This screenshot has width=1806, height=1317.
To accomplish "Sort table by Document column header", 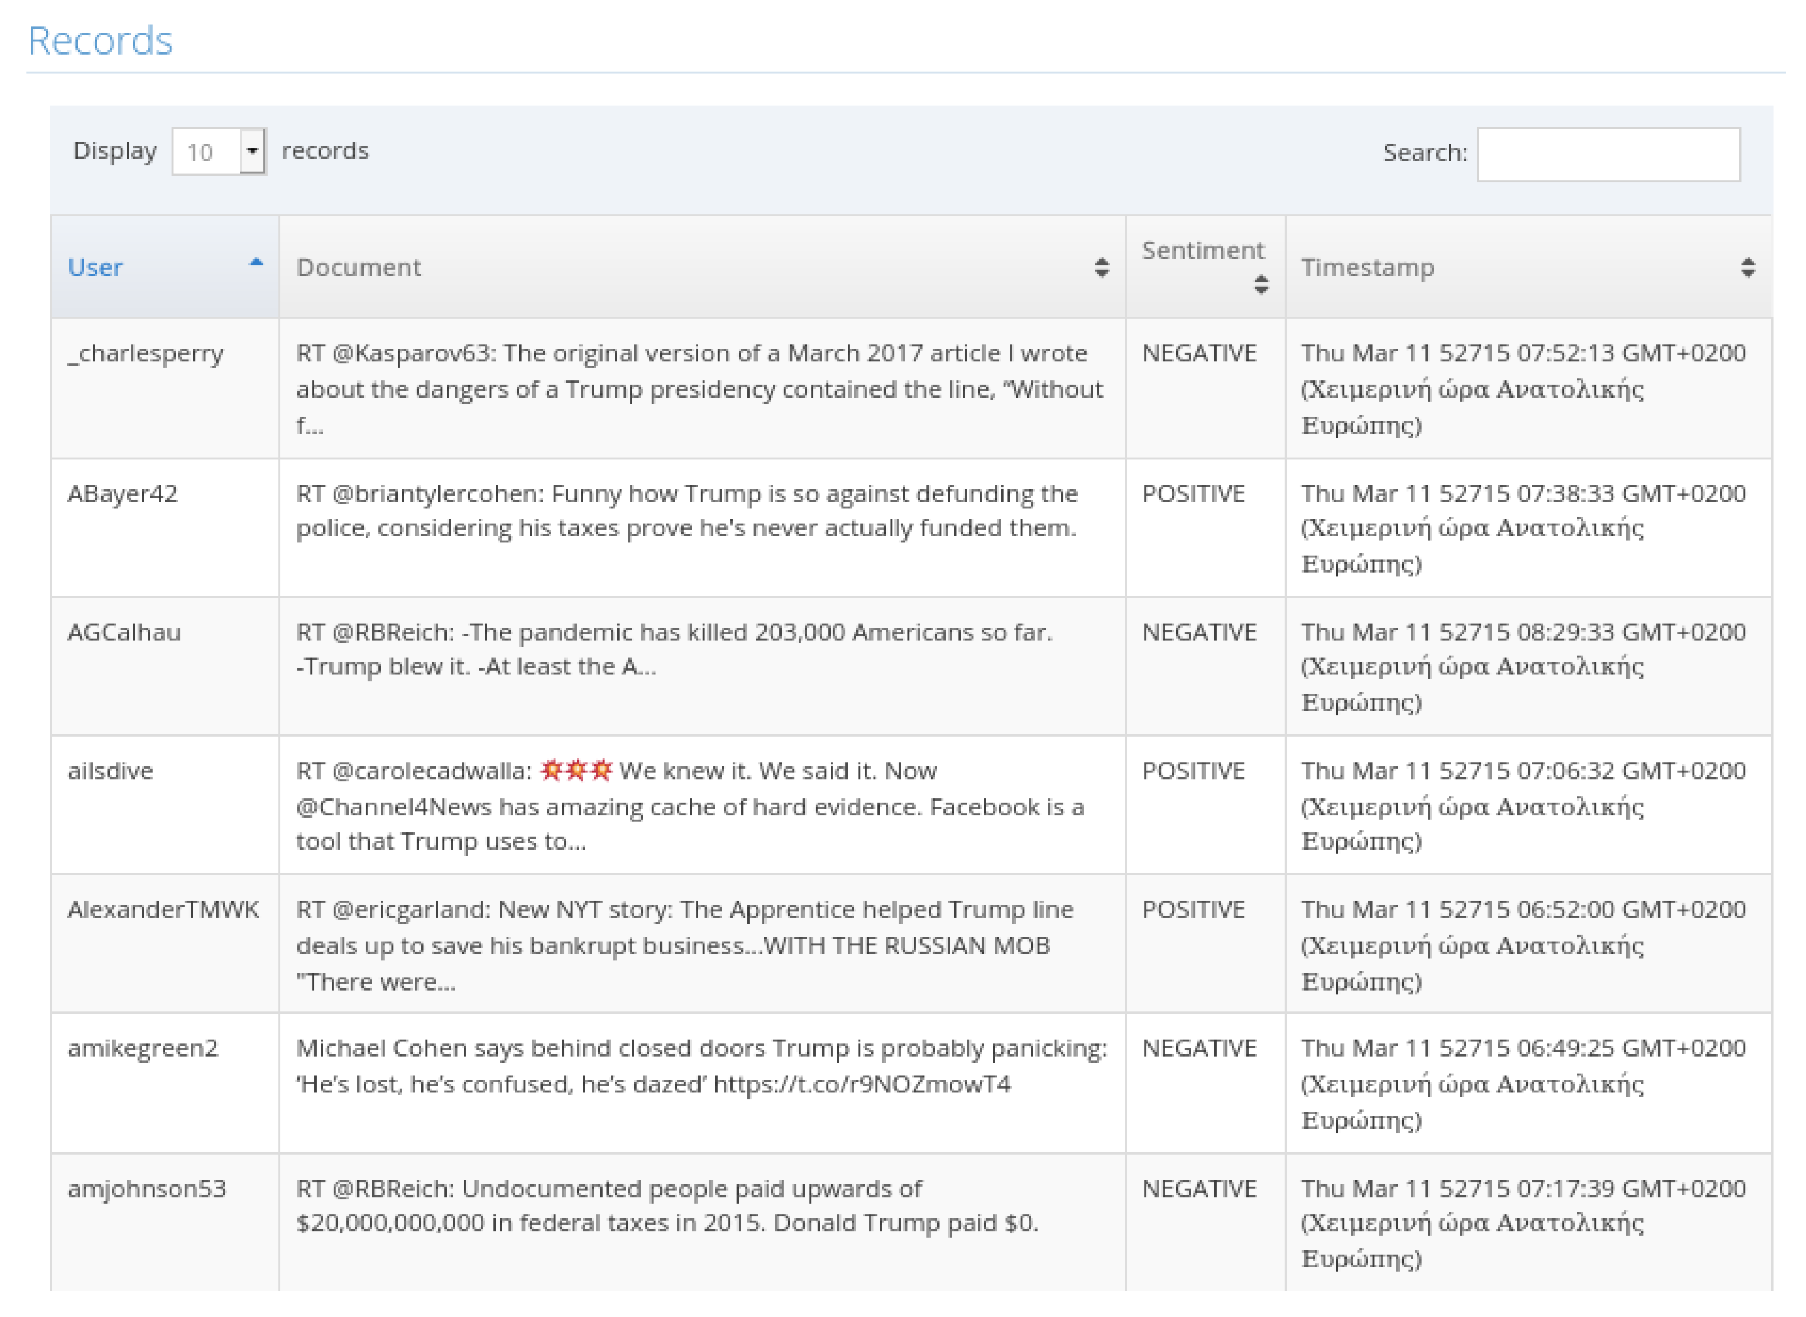I will 702,267.
